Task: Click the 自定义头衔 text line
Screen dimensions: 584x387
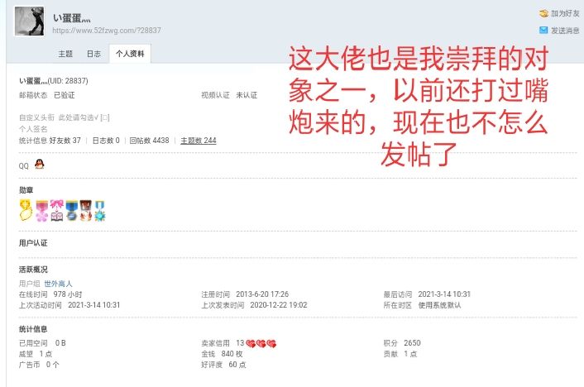Action: click(65, 117)
